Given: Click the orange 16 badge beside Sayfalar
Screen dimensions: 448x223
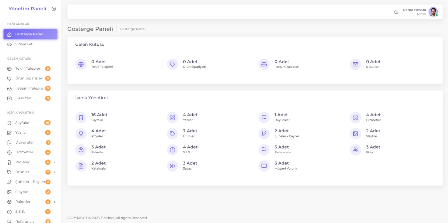Looking at the screenshot, I should point(47,123).
